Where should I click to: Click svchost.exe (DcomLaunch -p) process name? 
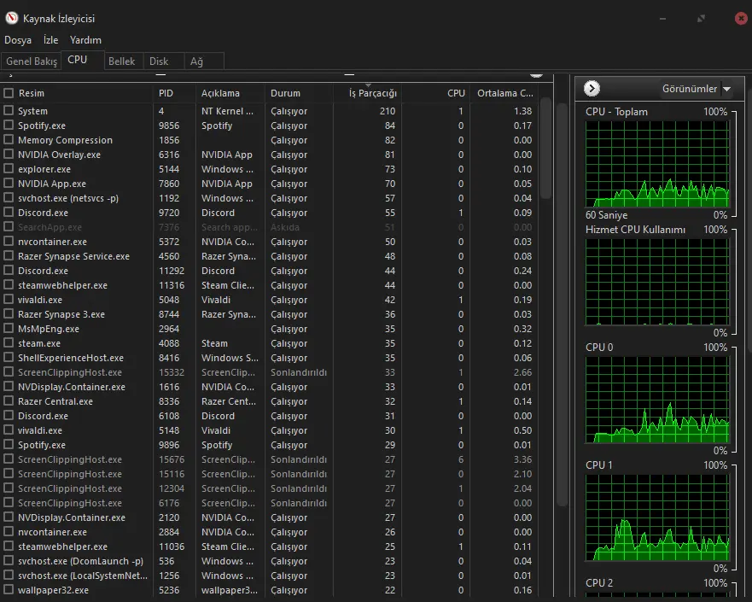(80, 561)
